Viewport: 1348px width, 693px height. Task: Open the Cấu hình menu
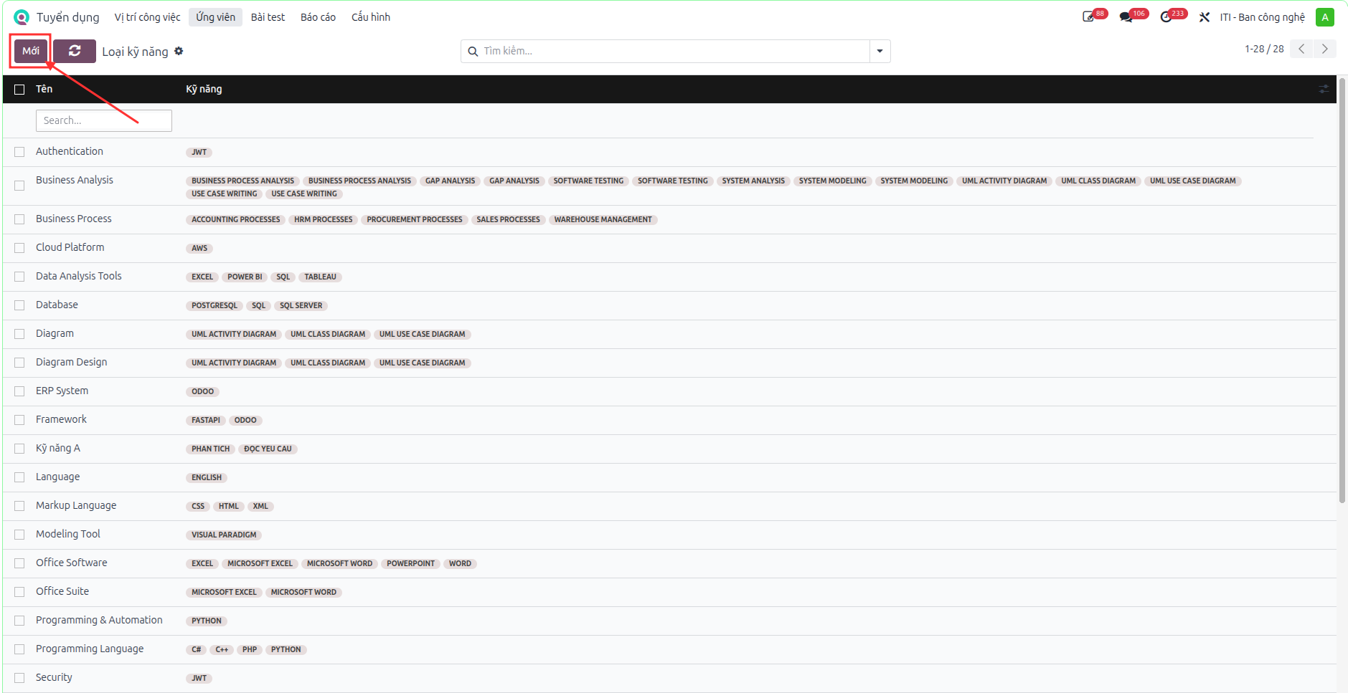tap(371, 17)
